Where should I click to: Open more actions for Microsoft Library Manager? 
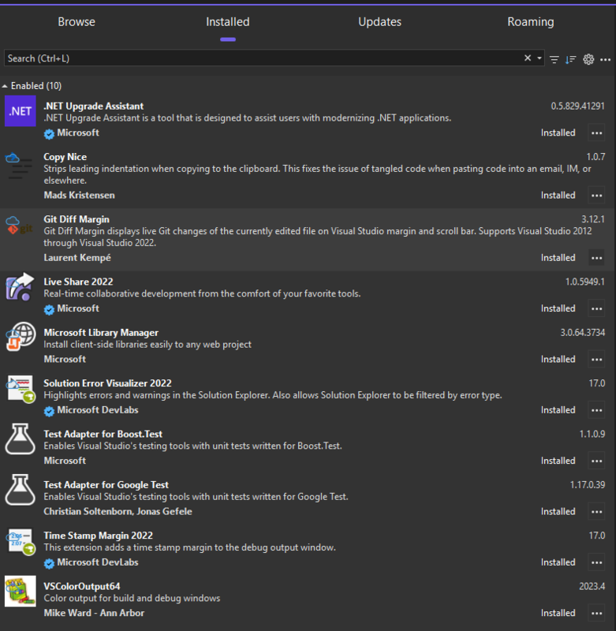596,360
